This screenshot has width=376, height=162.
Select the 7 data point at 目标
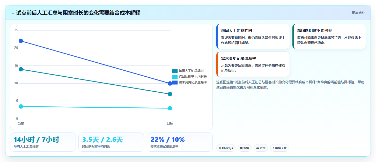(x=170, y=94)
